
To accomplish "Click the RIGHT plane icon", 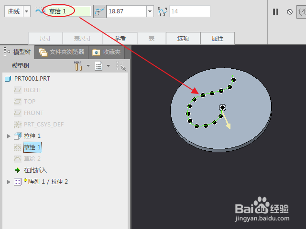I will pos(18,90).
